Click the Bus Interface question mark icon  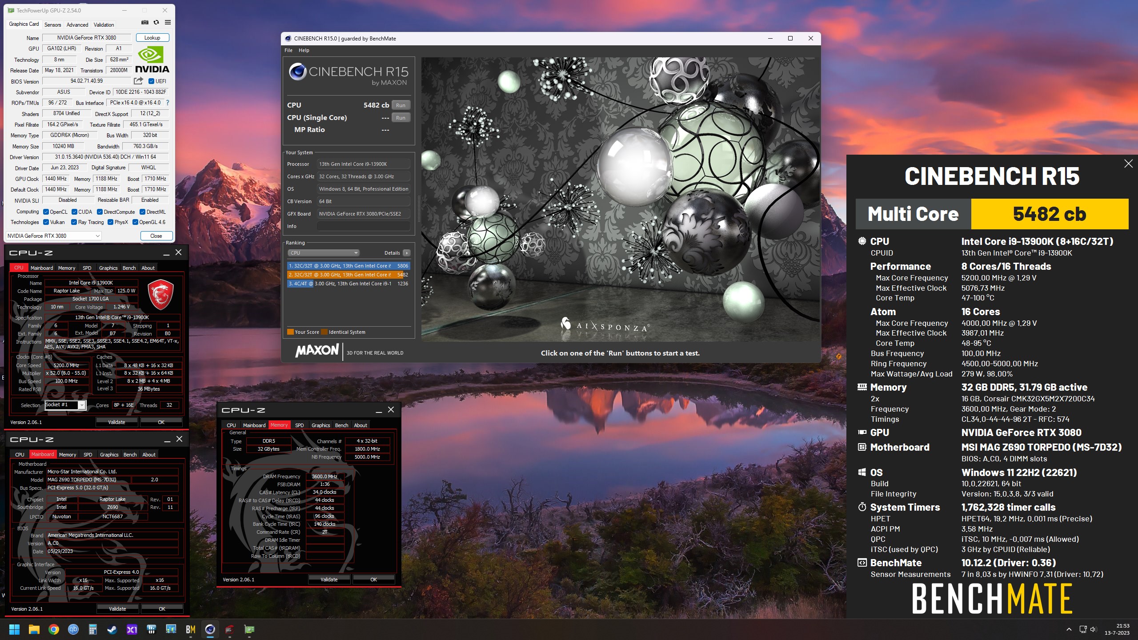(x=168, y=103)
